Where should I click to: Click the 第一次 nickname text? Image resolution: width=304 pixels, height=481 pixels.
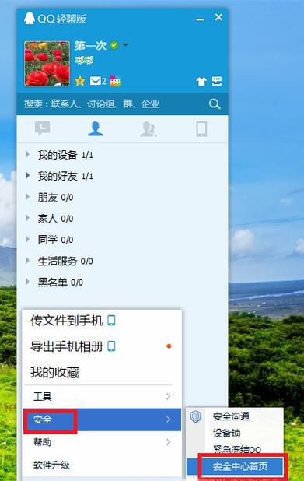[x=90, y=45]
